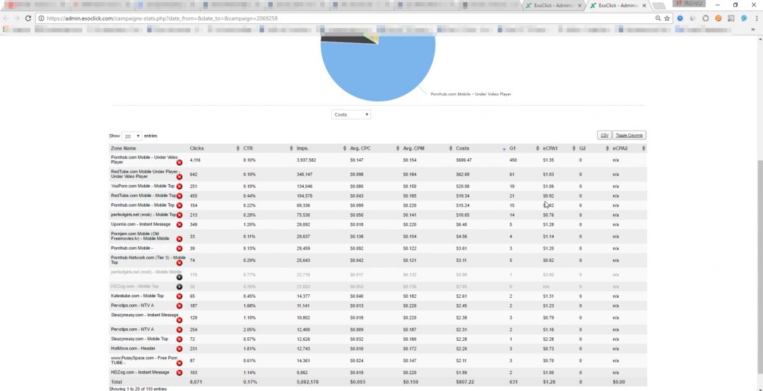Export the table with the CSV button
This screenshot has height=391, width=763.
pos(604,136)
